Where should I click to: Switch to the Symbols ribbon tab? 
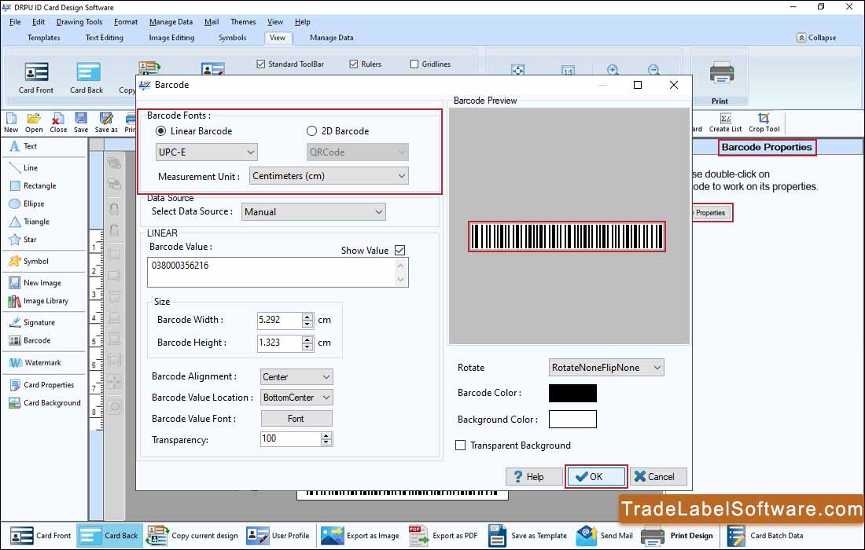tap(232, 38)
